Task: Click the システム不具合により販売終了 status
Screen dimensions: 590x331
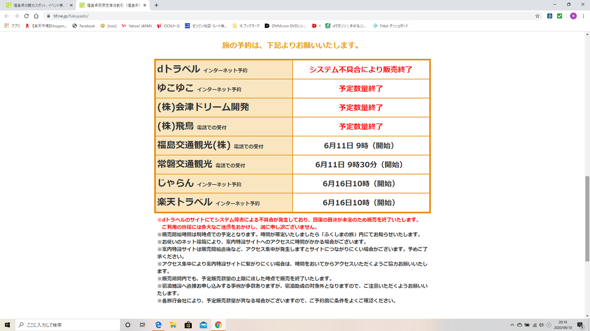Action: (361, 70)
